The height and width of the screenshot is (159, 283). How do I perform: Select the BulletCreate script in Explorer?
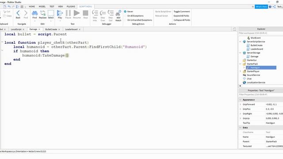pos(256,45)
